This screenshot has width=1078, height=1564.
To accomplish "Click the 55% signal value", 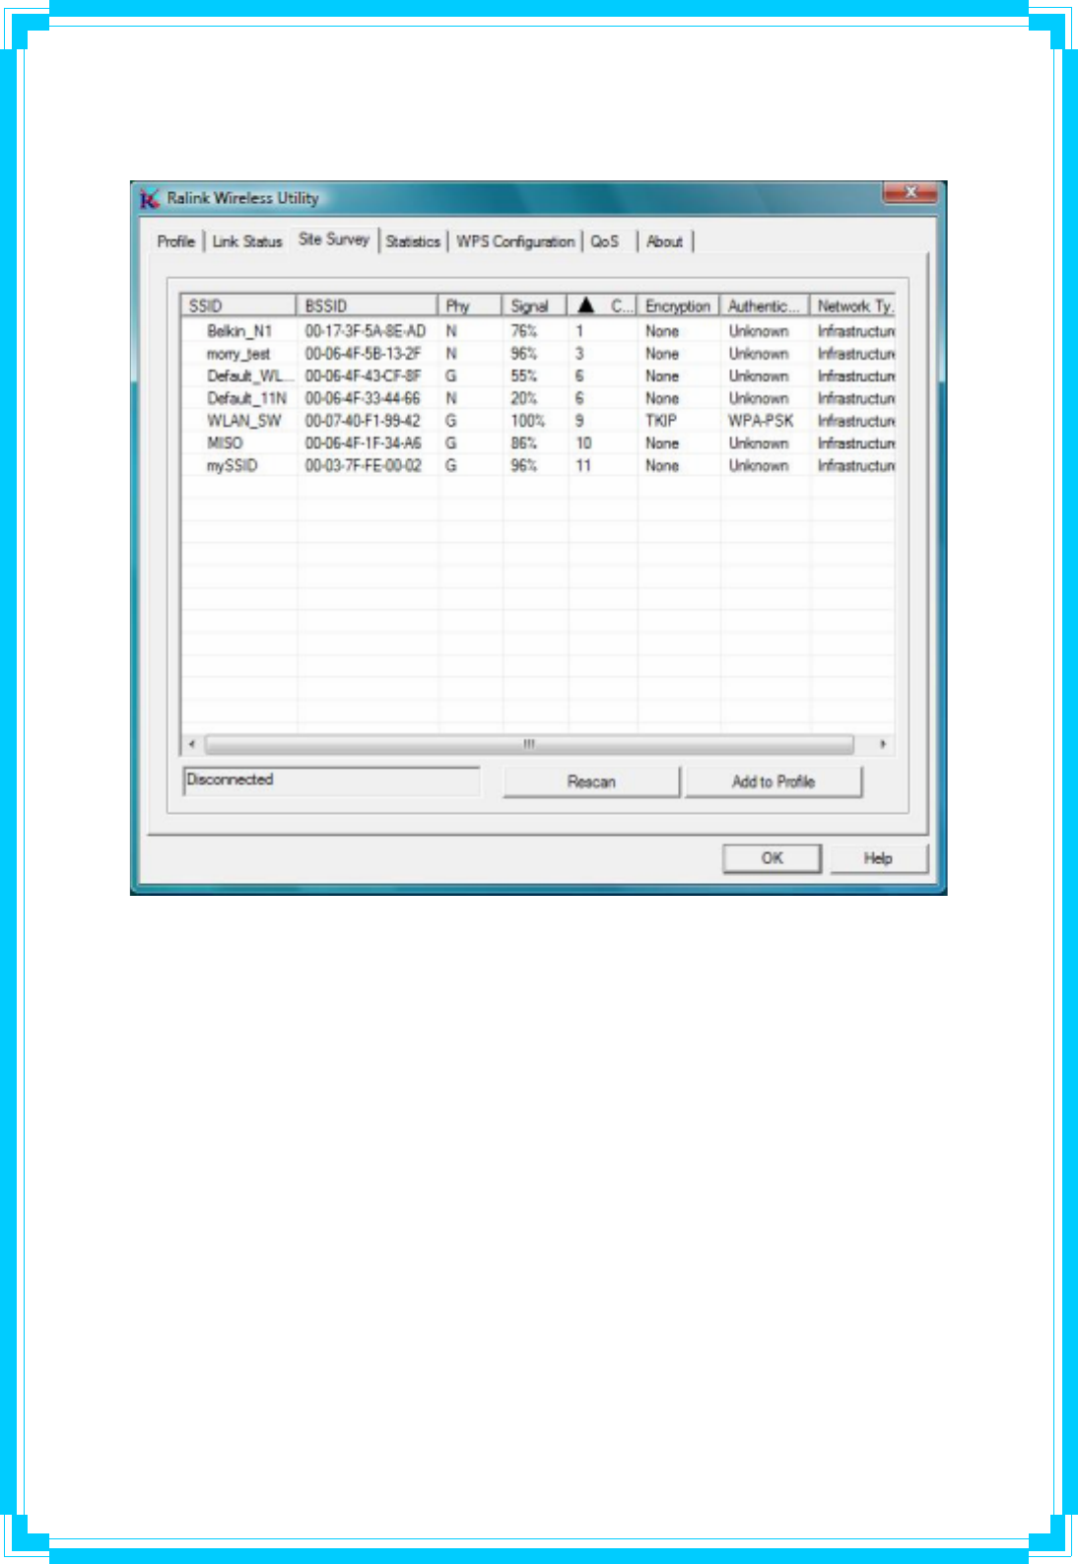I will pos(524,376).
